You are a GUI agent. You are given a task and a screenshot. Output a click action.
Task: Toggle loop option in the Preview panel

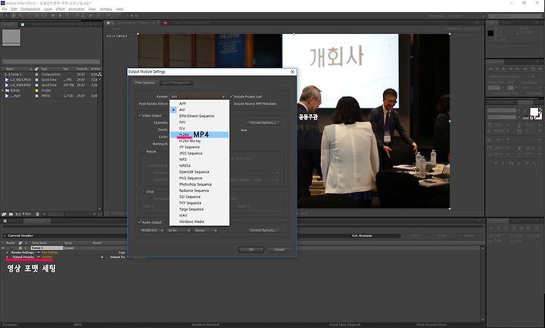(x=533, y=69)
